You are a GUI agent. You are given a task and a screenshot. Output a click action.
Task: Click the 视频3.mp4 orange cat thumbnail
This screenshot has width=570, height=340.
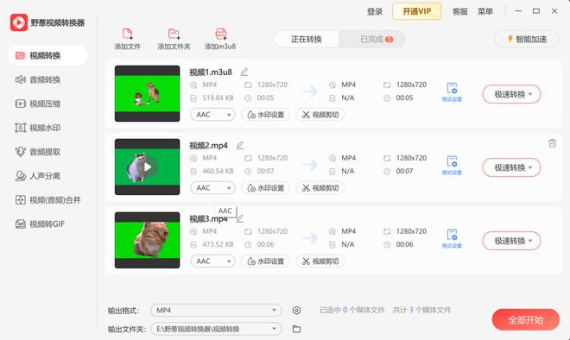[x=147, y=240]
